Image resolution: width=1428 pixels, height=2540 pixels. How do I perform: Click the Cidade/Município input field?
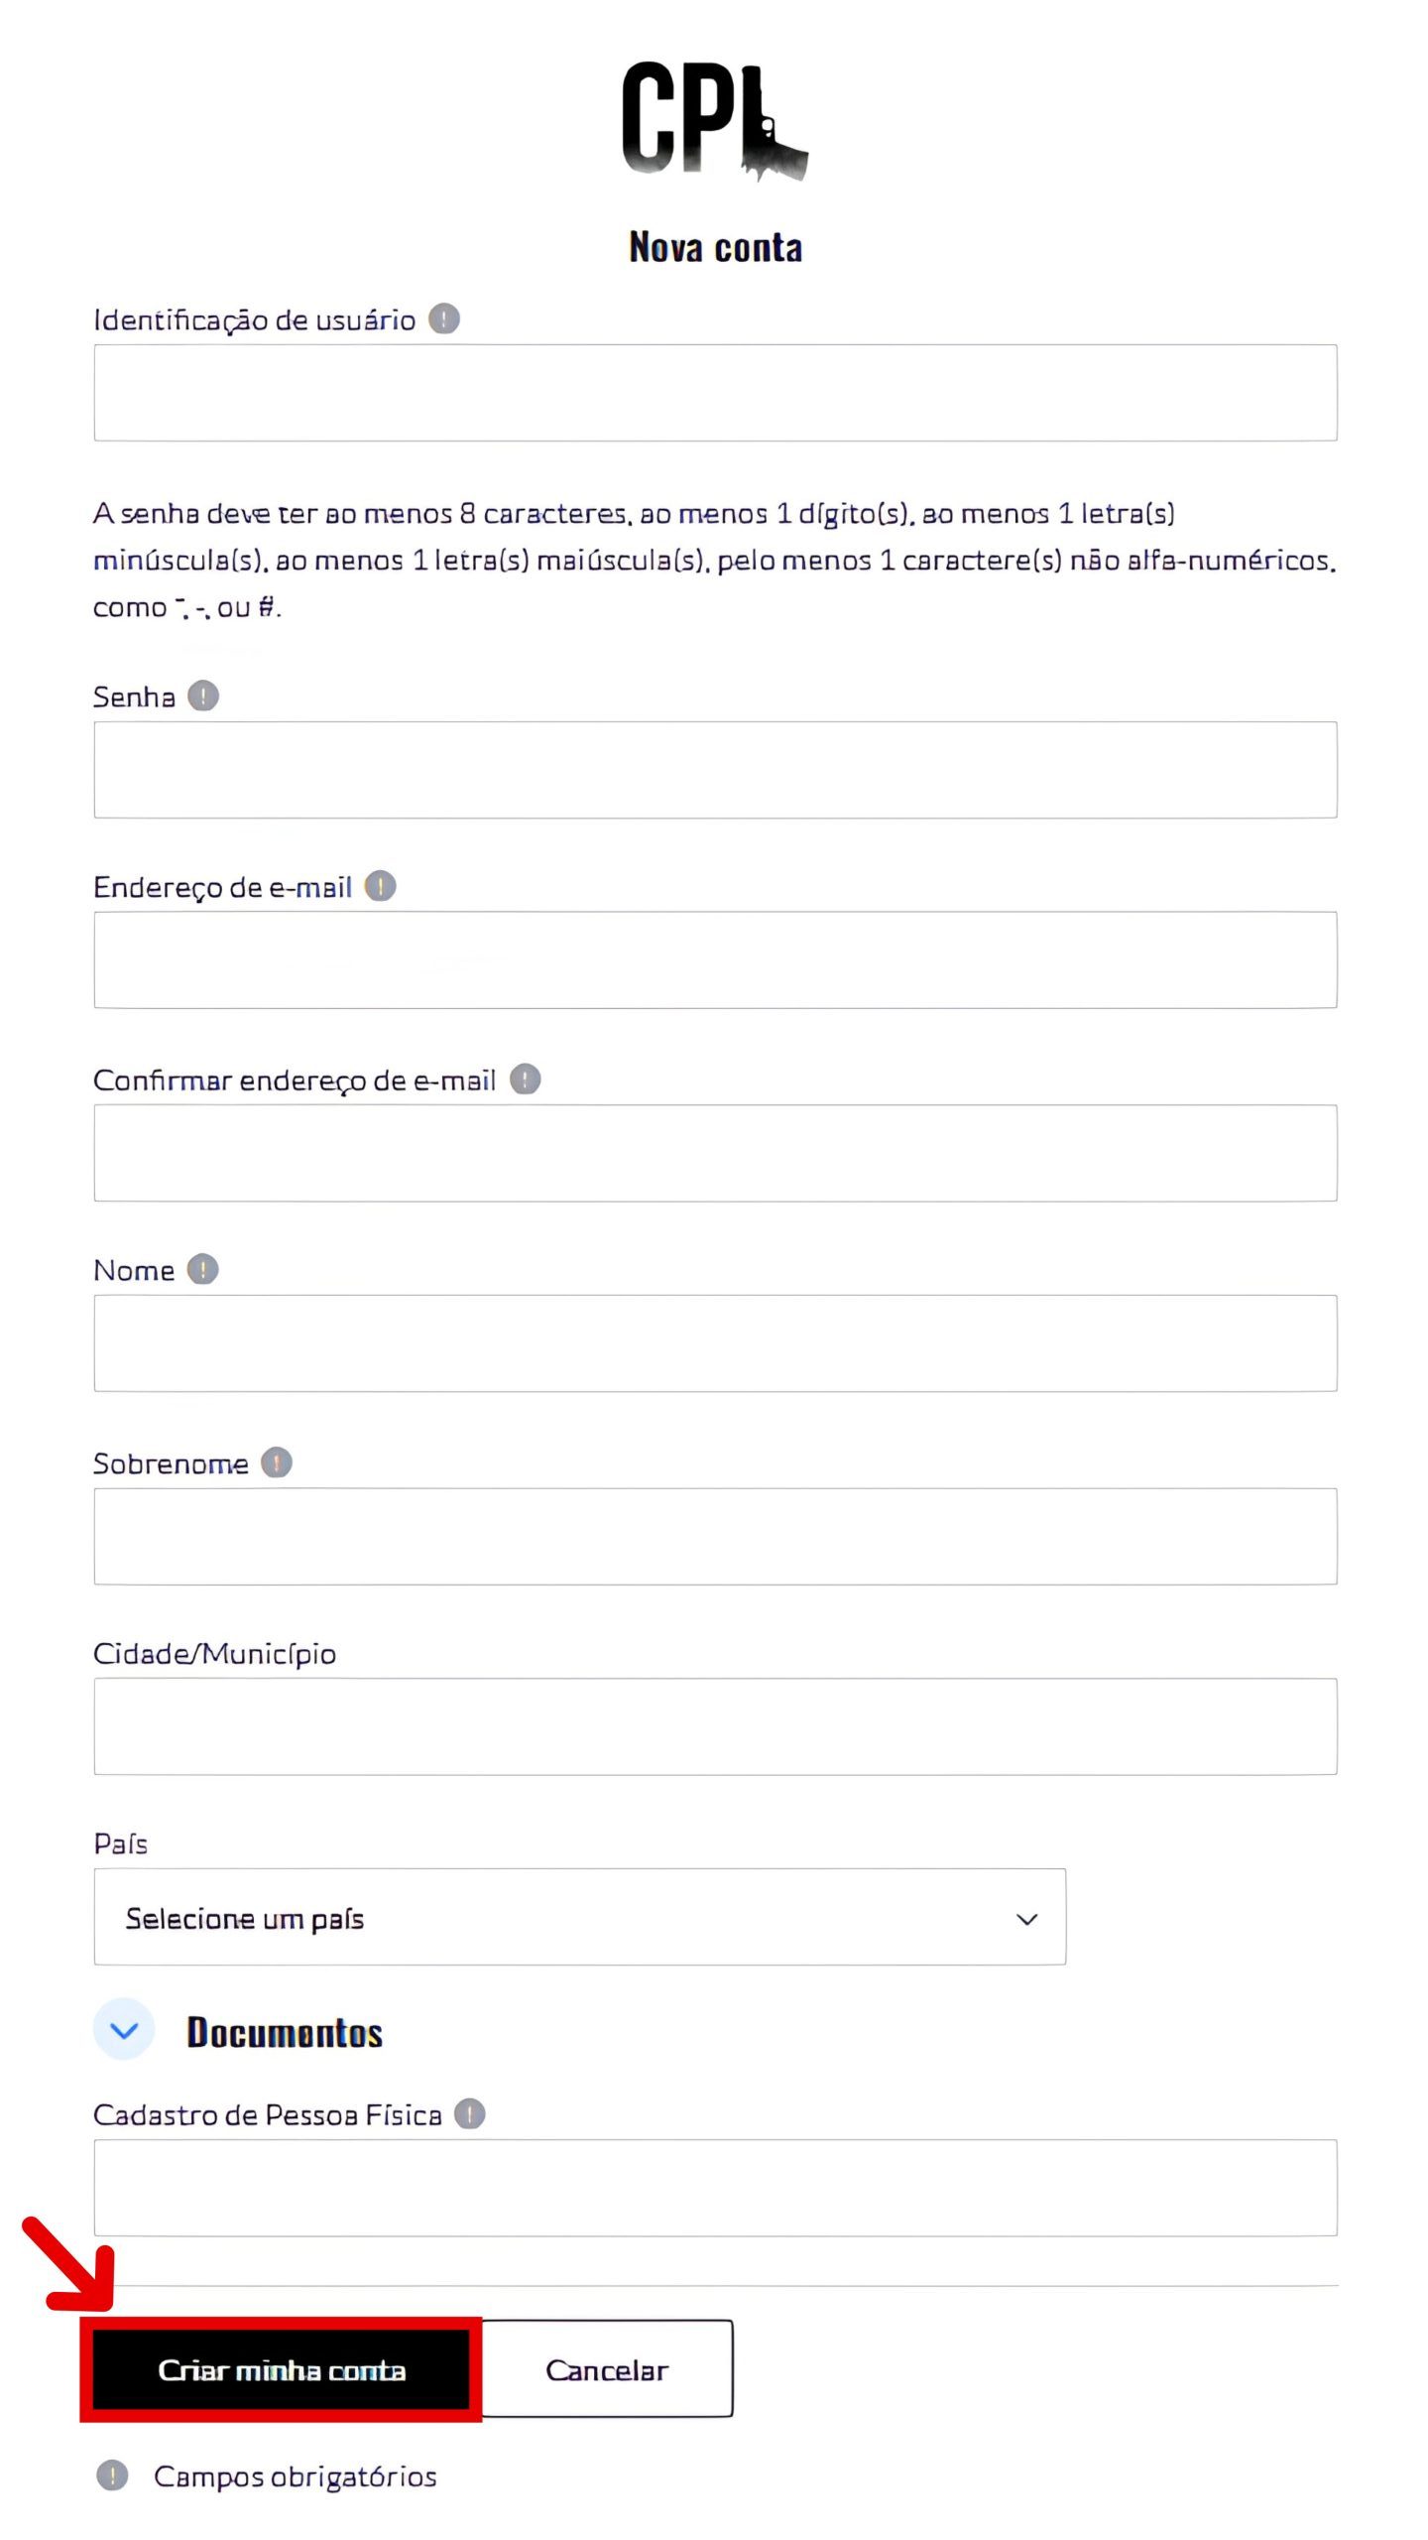[x=715, y=1726]
